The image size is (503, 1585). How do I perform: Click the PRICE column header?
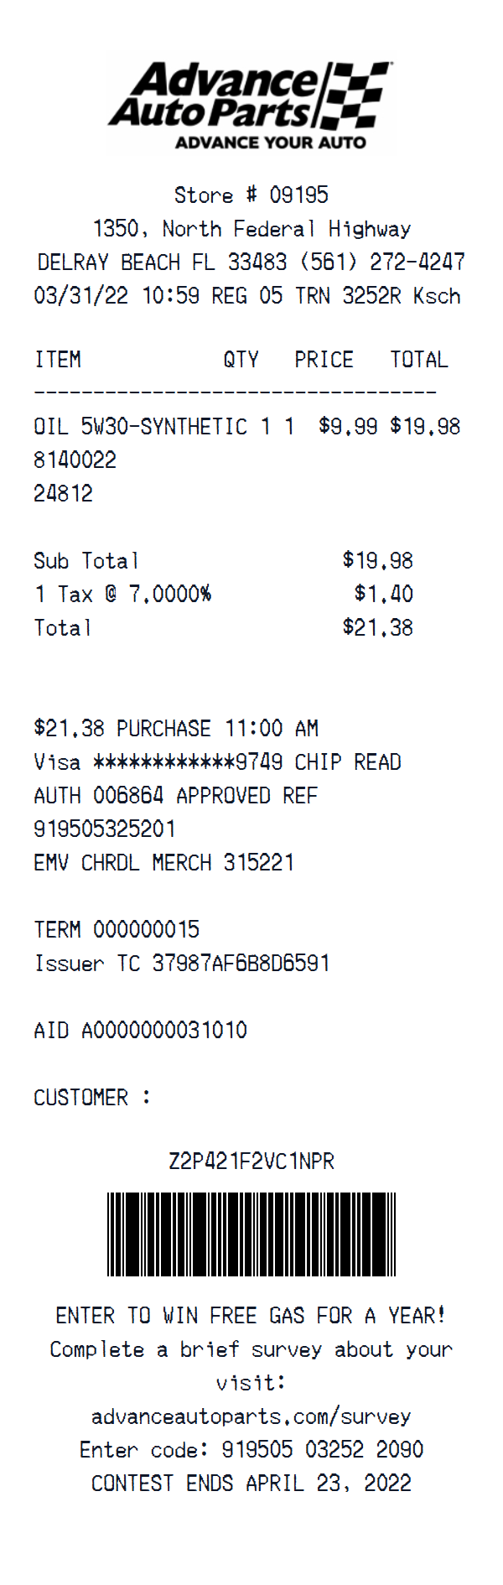[324, 360]
